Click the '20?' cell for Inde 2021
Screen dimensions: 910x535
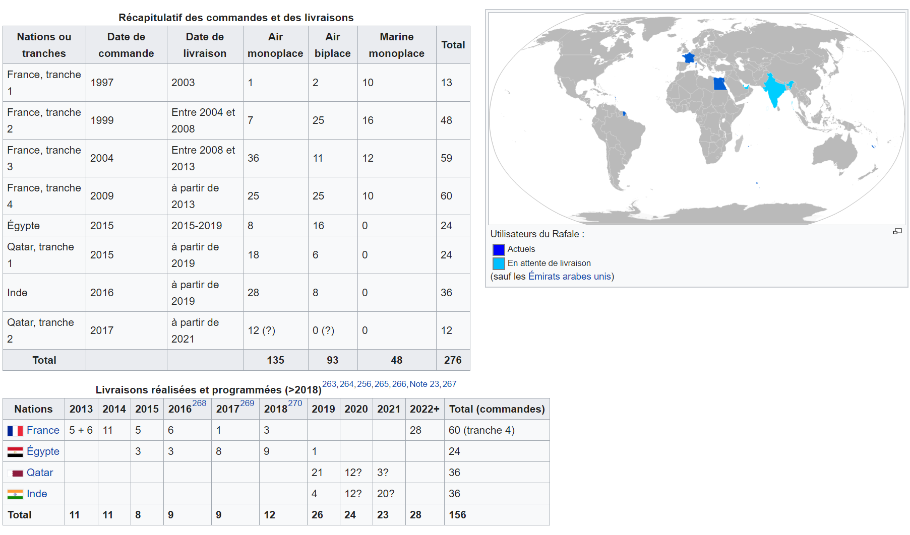pyautogui.click(x=389, y=494)
